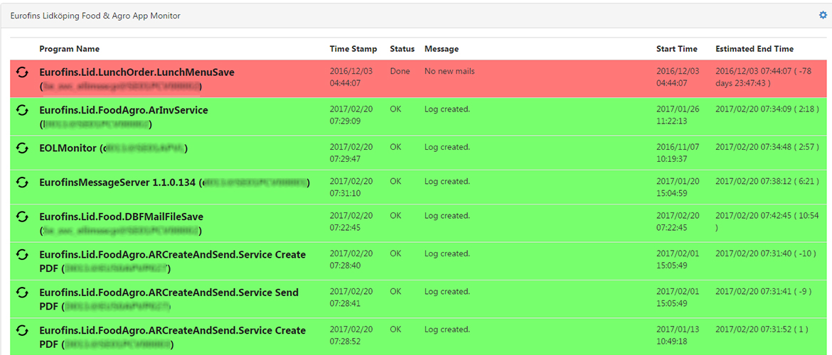Select the Message column header

click(x=442, y=49)
